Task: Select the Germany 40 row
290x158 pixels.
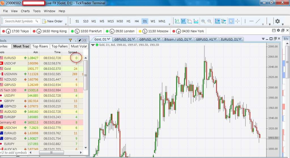Action: point(42,122)
